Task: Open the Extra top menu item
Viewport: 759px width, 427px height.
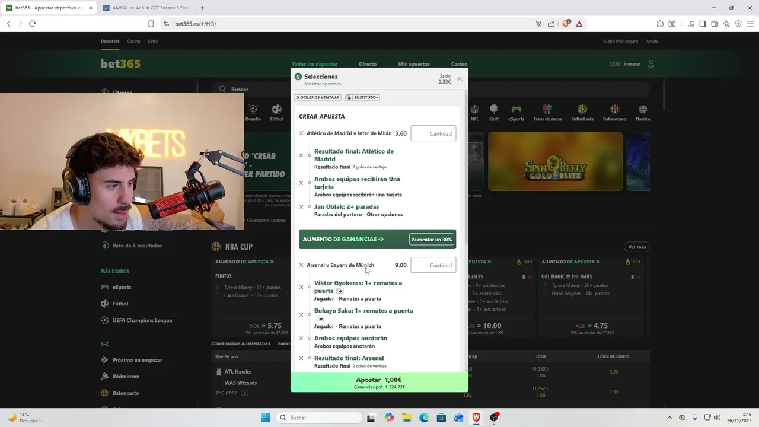Action: click(x=153, y=41)
